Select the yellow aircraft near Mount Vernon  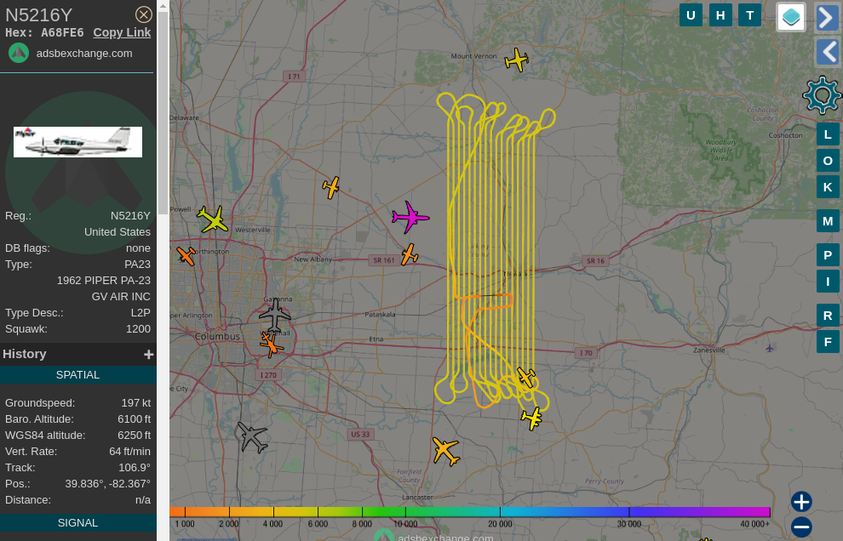pos(517,60)
